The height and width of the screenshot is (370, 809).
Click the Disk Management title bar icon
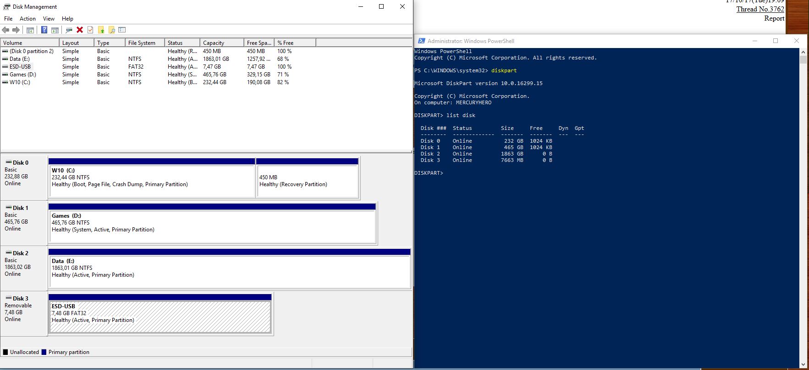click(6, 6)
